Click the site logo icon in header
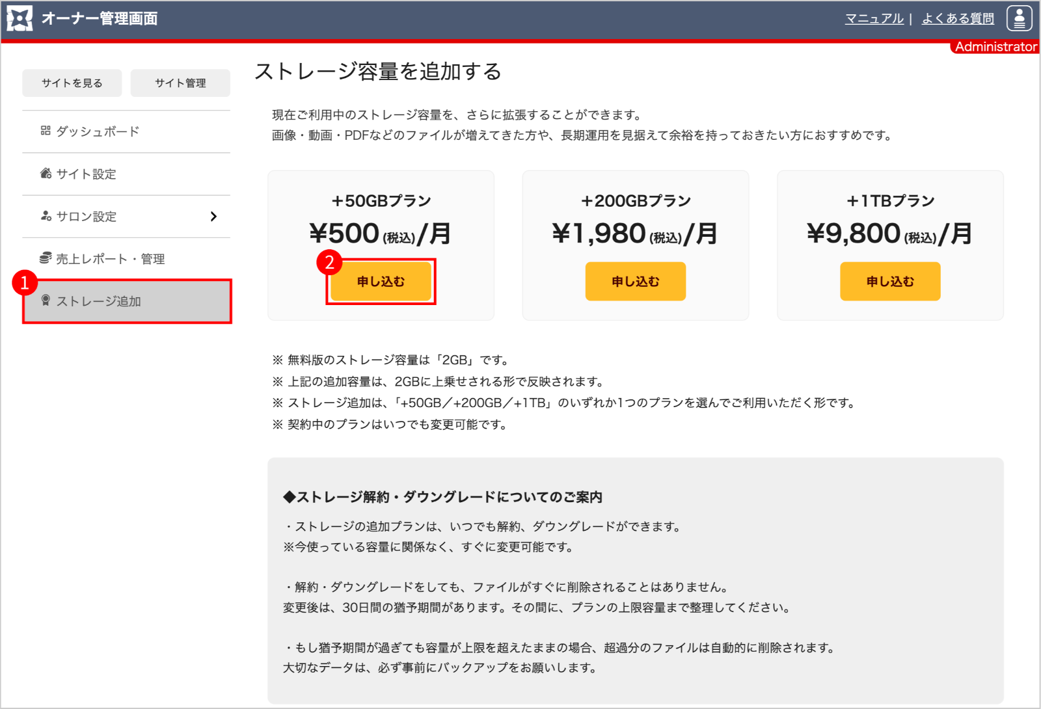 tap(20, 19)
